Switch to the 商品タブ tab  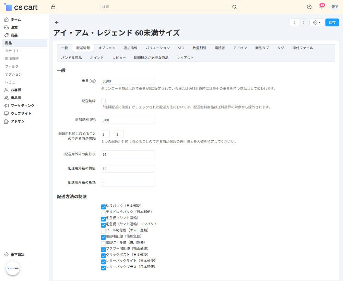[262, 48]
